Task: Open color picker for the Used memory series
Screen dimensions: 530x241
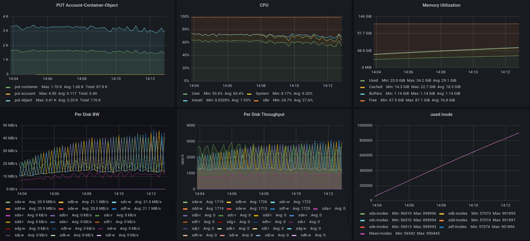Action: (x=362, y=81)
